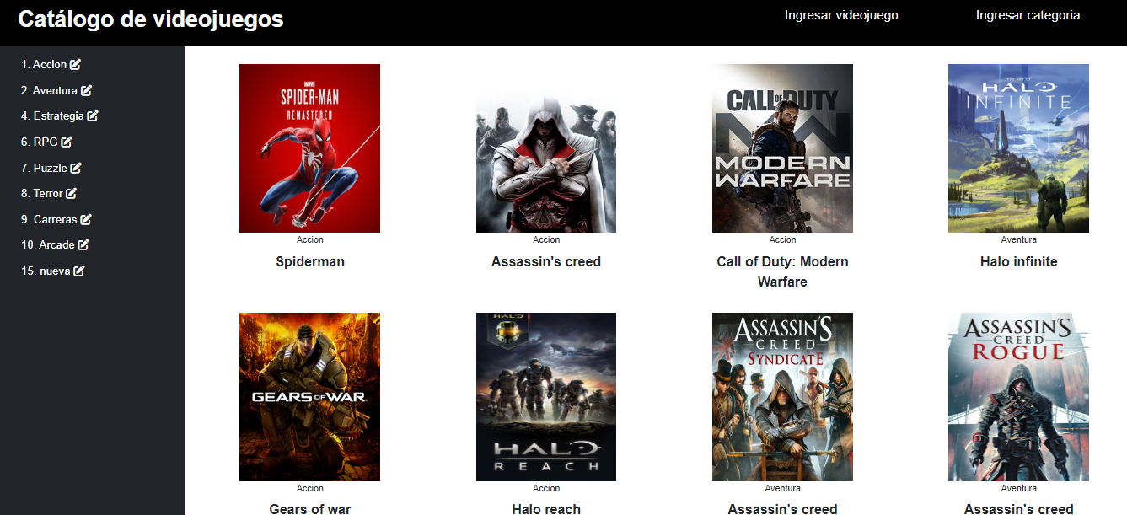Click the edit icon next to Accion
This screenshot has height=515, width=1127.
pyautogui.click(x=76, y=65)
